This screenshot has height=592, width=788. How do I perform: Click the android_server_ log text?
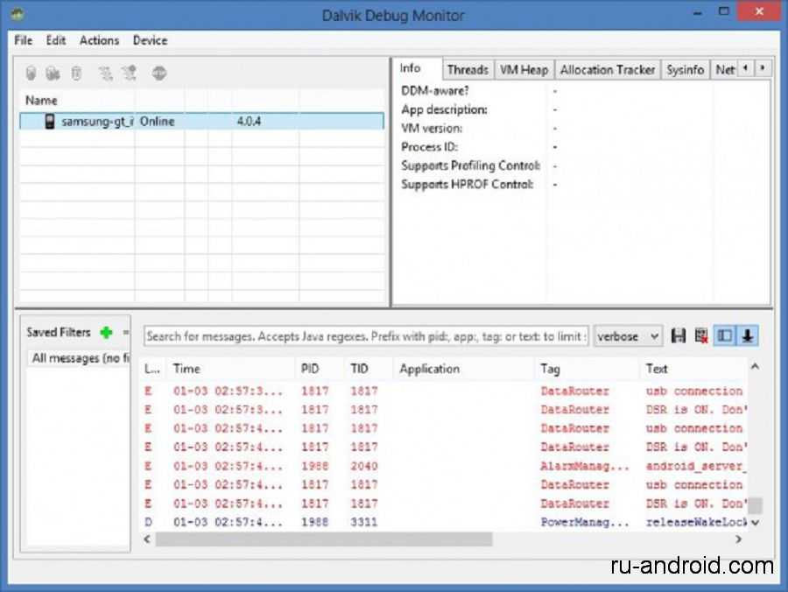click(696, 466)
